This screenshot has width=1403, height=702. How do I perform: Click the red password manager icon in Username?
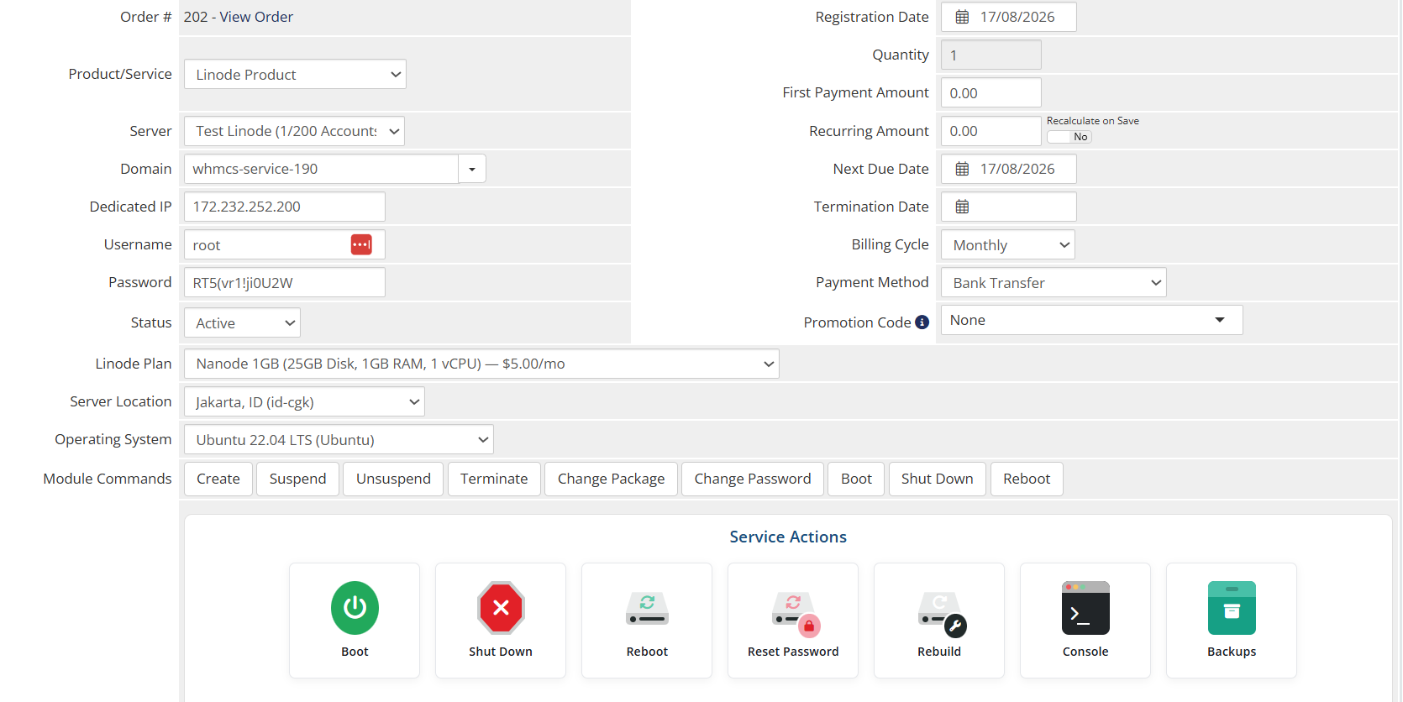click(361, 244)
